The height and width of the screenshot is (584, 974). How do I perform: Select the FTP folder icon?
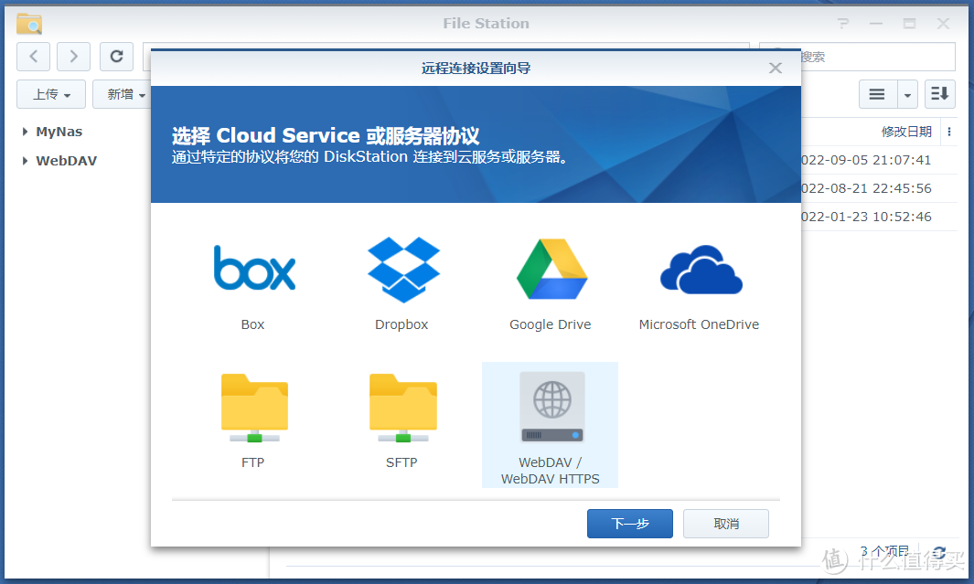(254, 408)
